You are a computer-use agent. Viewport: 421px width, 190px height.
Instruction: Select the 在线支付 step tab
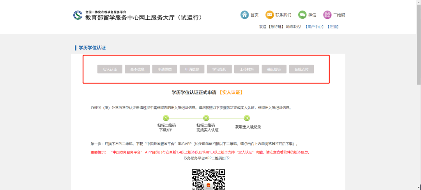click(x=301, y=69)
